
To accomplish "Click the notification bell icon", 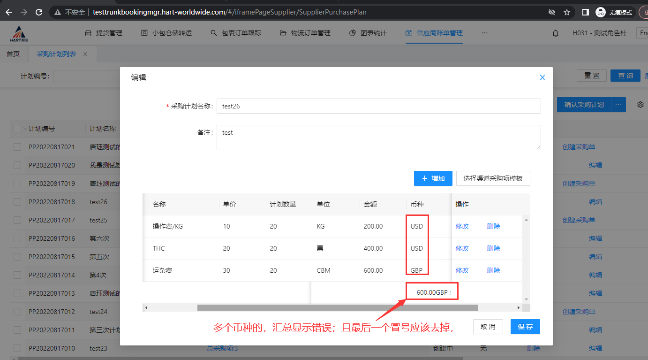I will [556, 33].
